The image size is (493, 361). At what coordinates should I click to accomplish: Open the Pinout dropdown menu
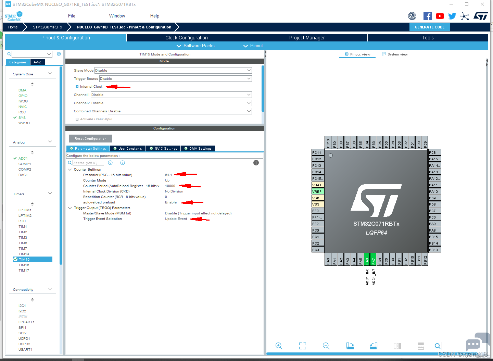tap(253, 46)
